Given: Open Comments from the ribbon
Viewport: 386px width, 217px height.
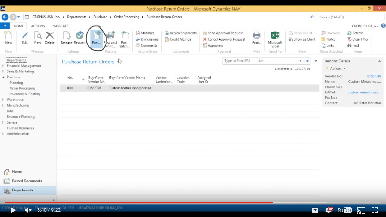Looking at the screenshot, I should [x=147, y=45].
